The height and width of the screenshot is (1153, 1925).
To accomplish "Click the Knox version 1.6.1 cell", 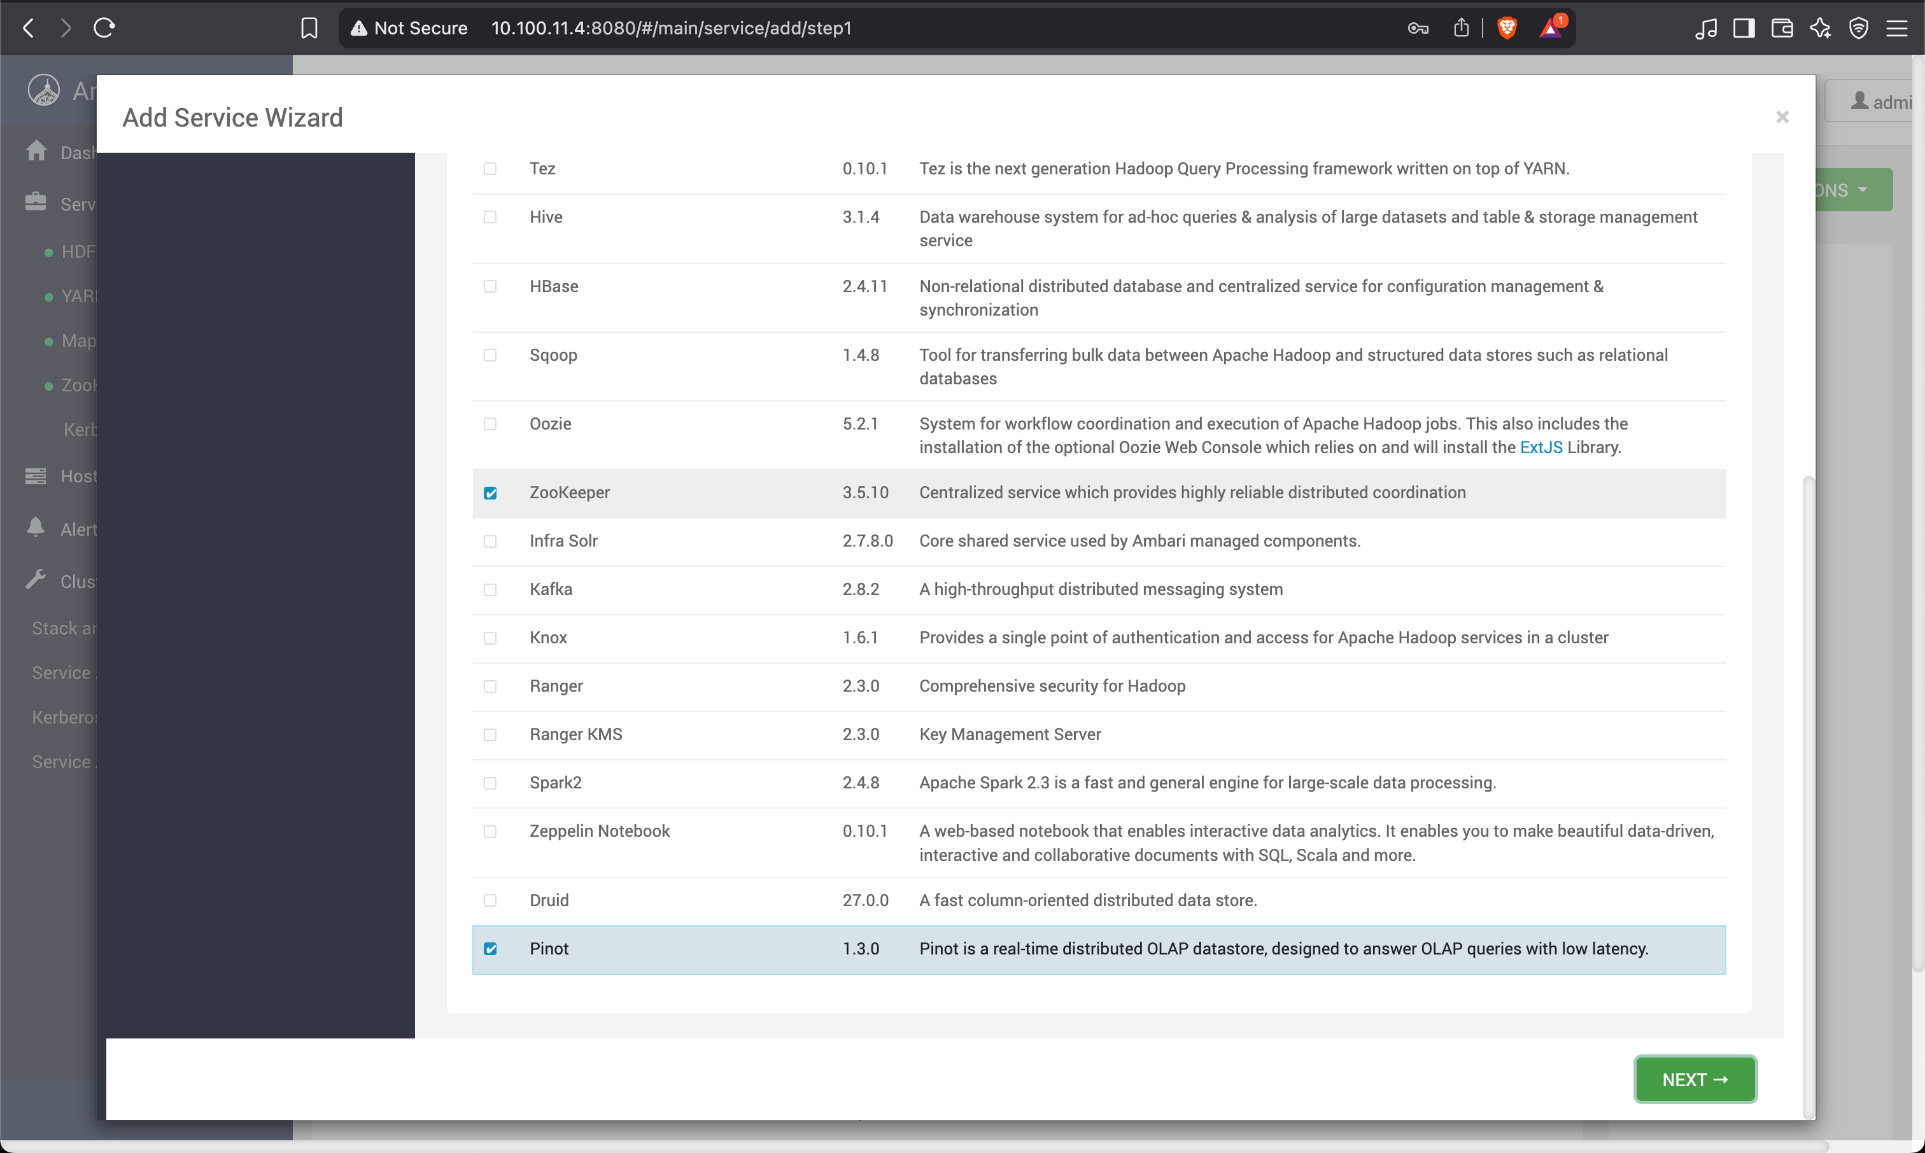I will tap(859, 638).
